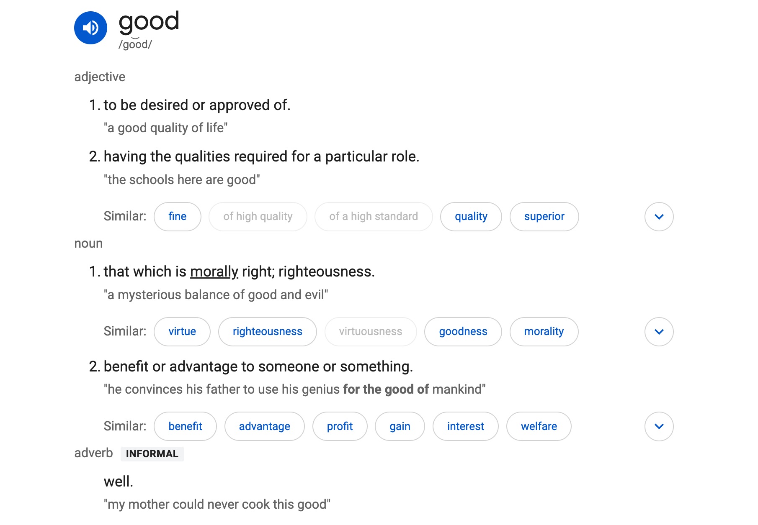Click the 'interest' synonym chip

tap(465, 426)
